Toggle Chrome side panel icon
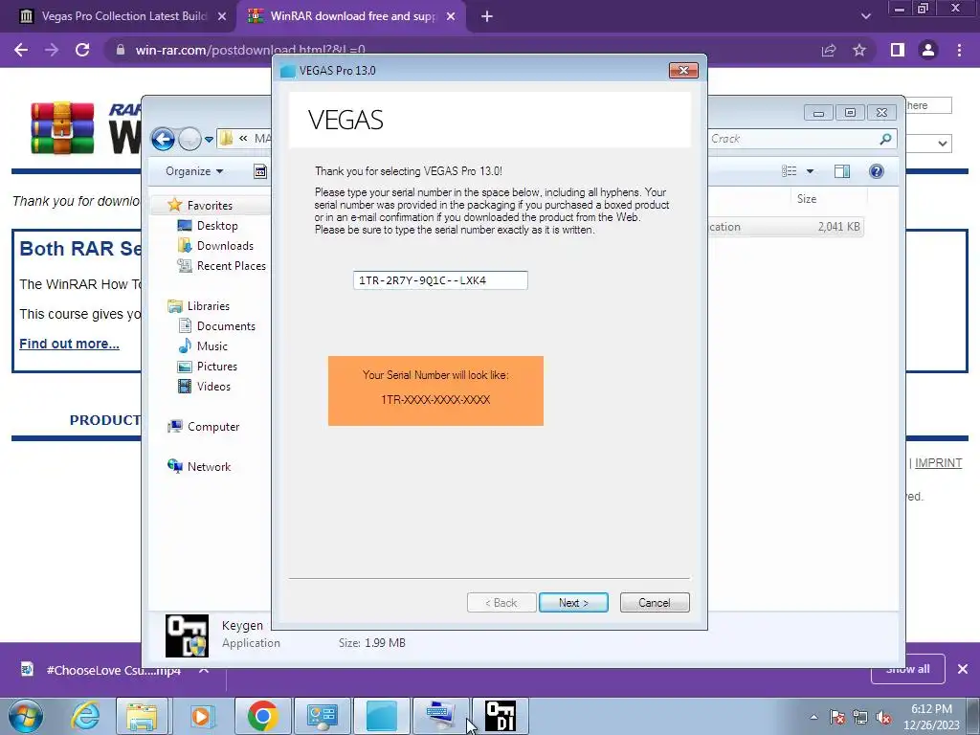 tap(898, 50)
